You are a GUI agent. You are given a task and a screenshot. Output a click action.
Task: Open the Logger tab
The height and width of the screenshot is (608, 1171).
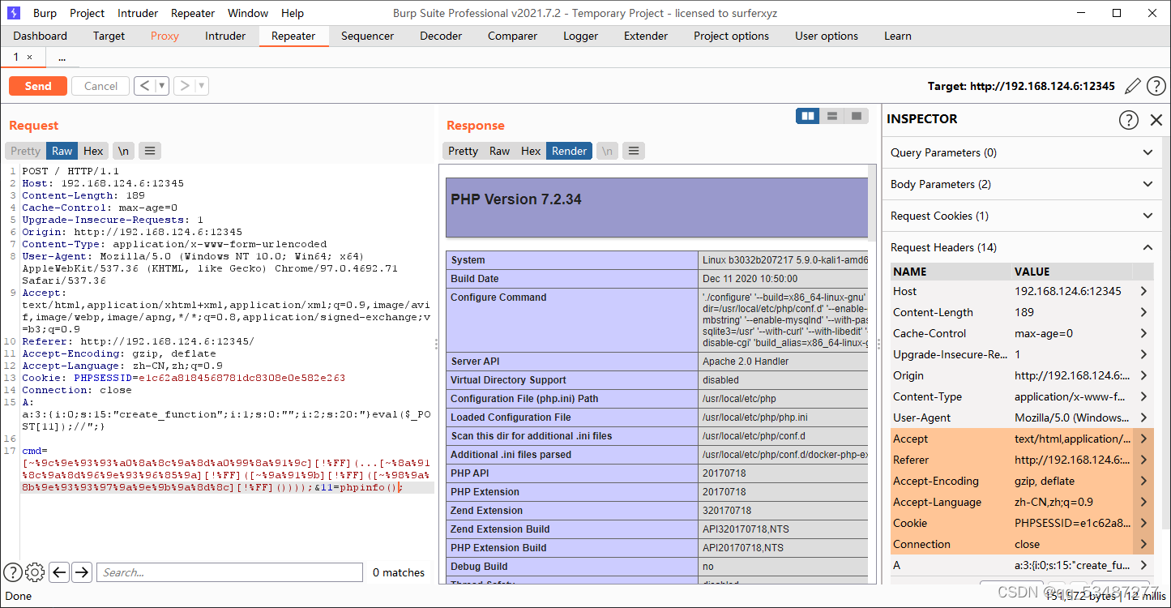pos(580,36)
